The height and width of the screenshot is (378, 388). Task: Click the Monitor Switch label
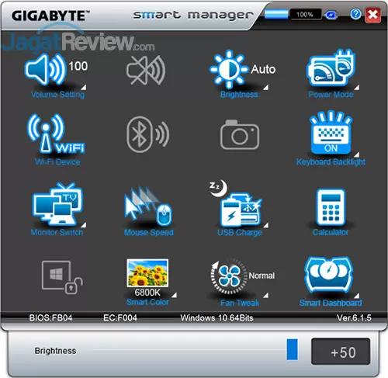57,232
